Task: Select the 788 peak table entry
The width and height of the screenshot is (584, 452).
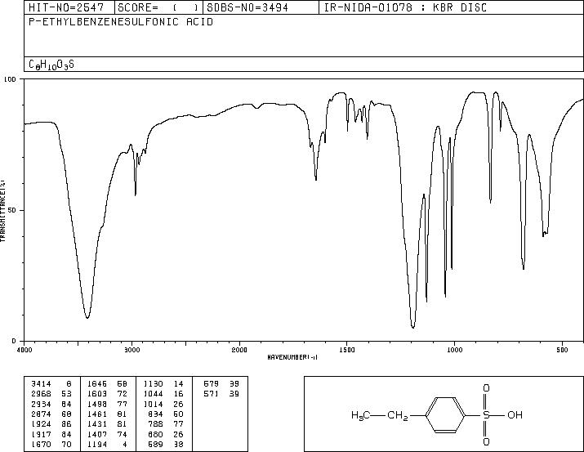Action: (x=165, y=424)
